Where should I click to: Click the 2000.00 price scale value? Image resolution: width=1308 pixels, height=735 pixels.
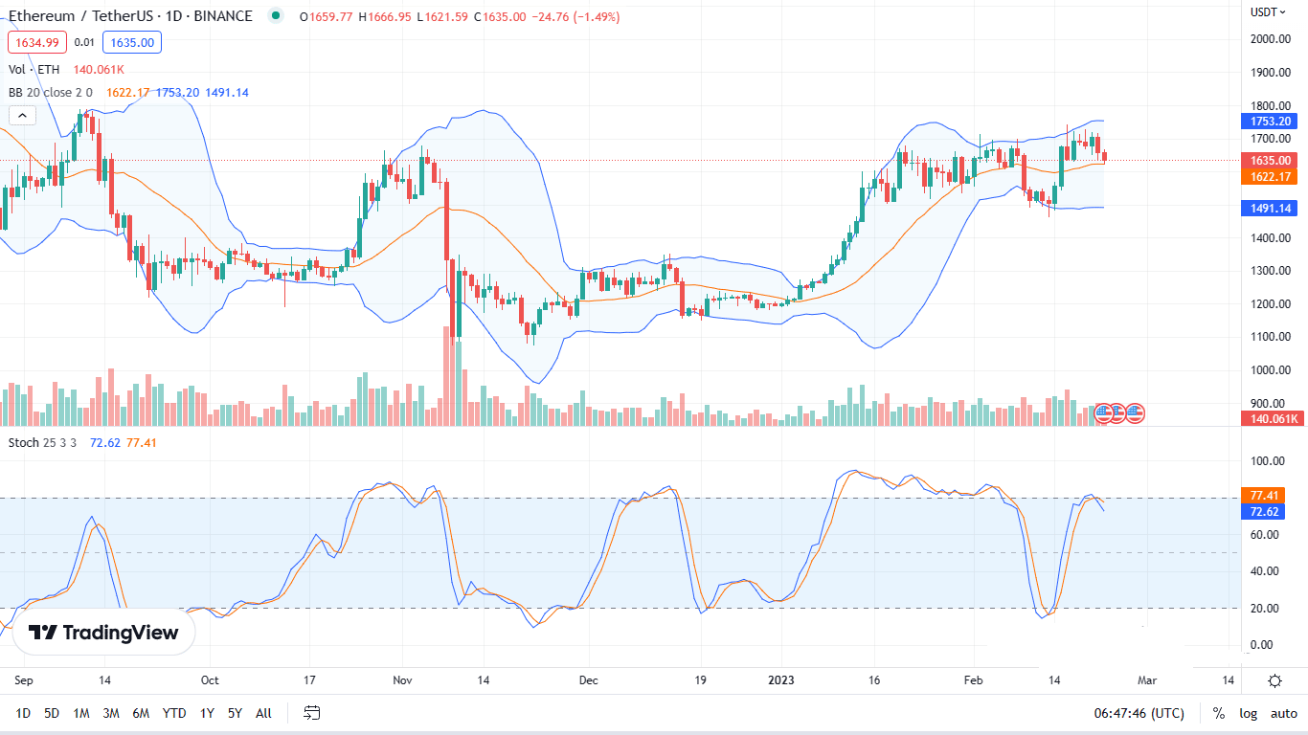click(x=1270, y=39)
